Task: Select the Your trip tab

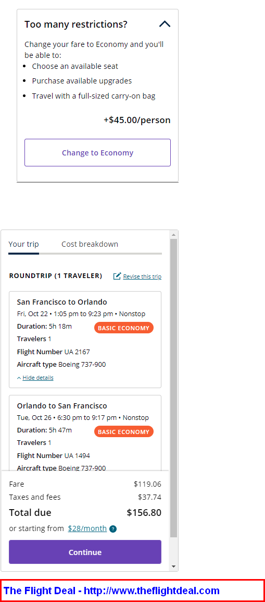Action: (24, 244)
